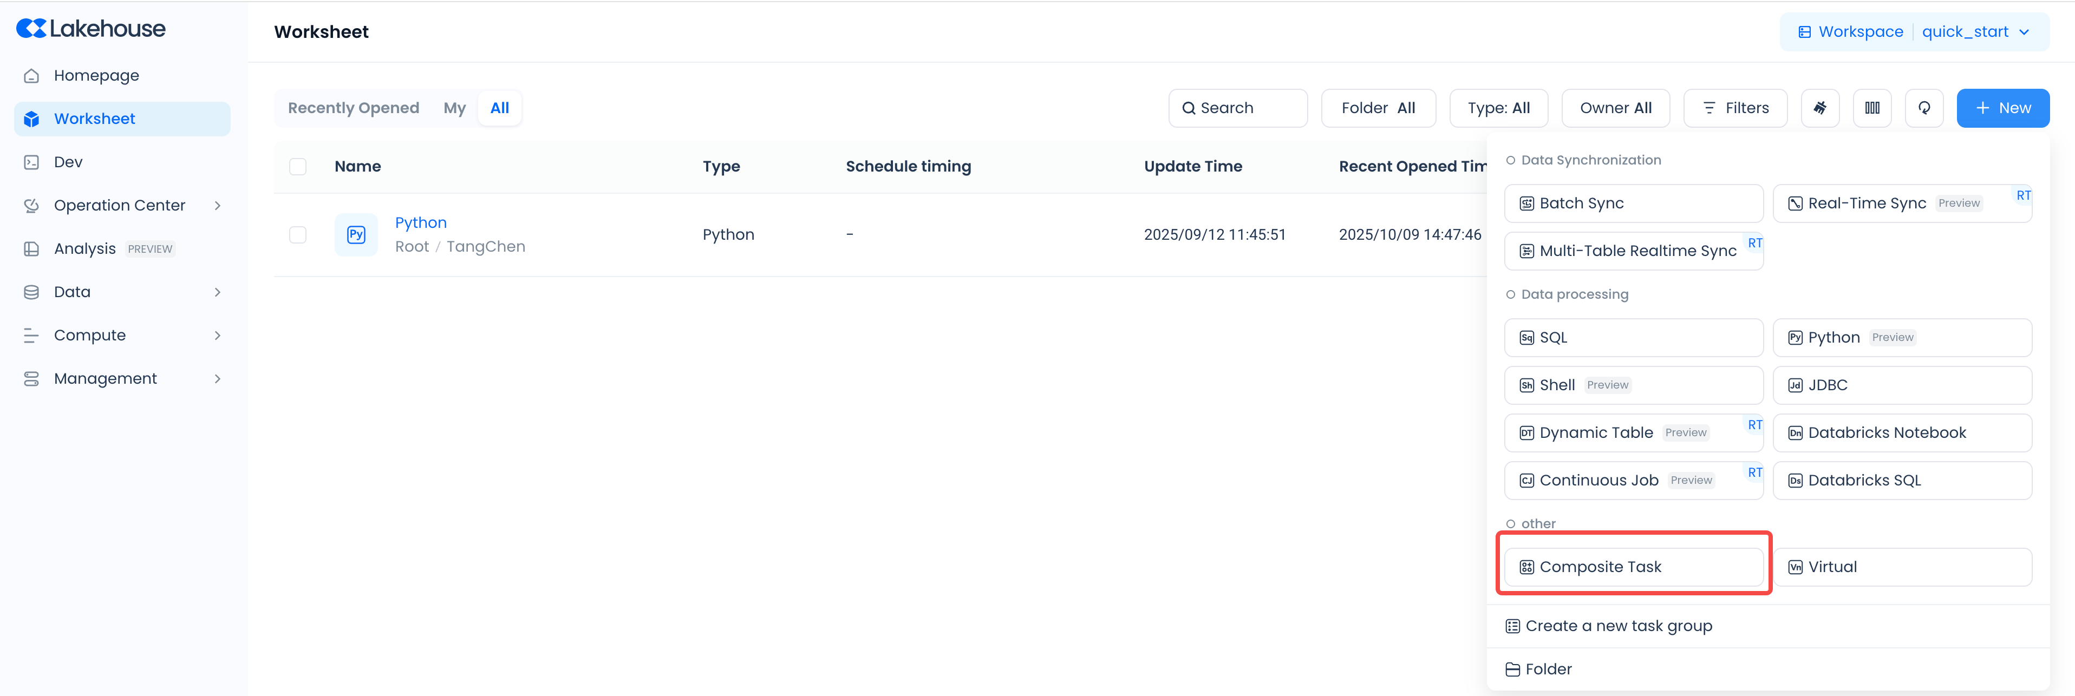Open the Python worksheet file icon
The width and height of the screenshot is (2075, 696).
[x=356, y=234]
